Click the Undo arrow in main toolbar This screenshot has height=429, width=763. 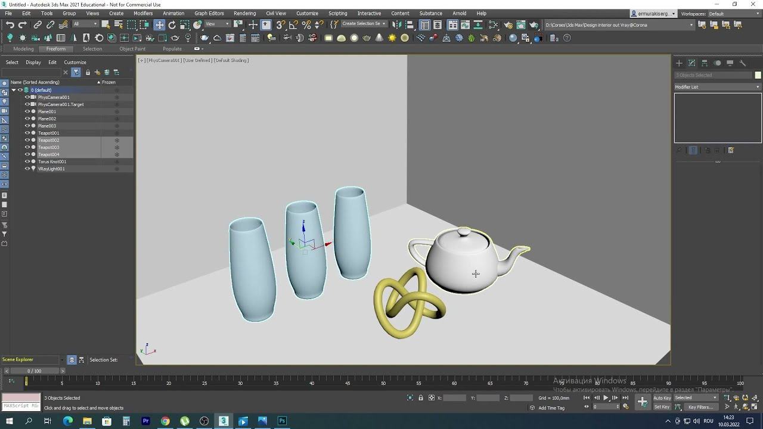(x=10, y=24)
